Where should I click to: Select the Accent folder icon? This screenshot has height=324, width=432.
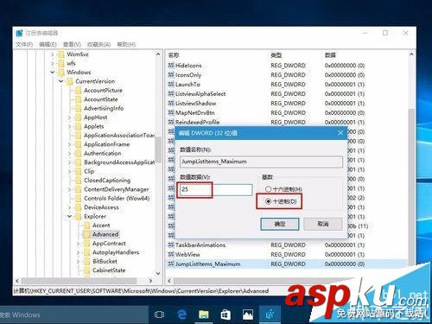tap(86, 226)
